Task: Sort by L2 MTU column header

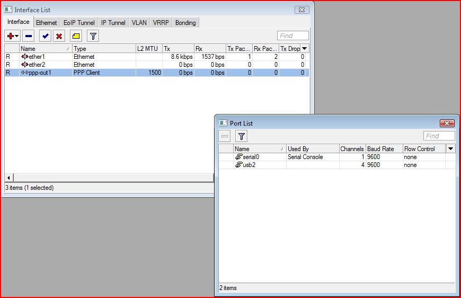Action: pyautogui.click(x=149, y=49)
